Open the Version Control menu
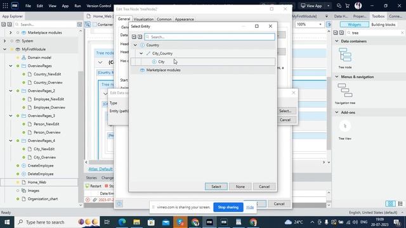406x228 pixels. [99, 6]
